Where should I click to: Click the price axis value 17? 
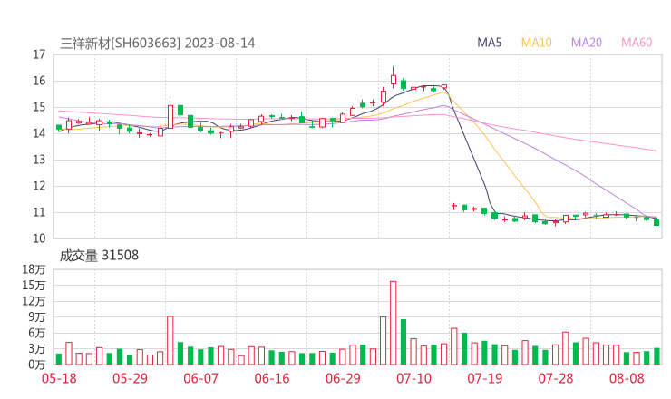(39, 54)
